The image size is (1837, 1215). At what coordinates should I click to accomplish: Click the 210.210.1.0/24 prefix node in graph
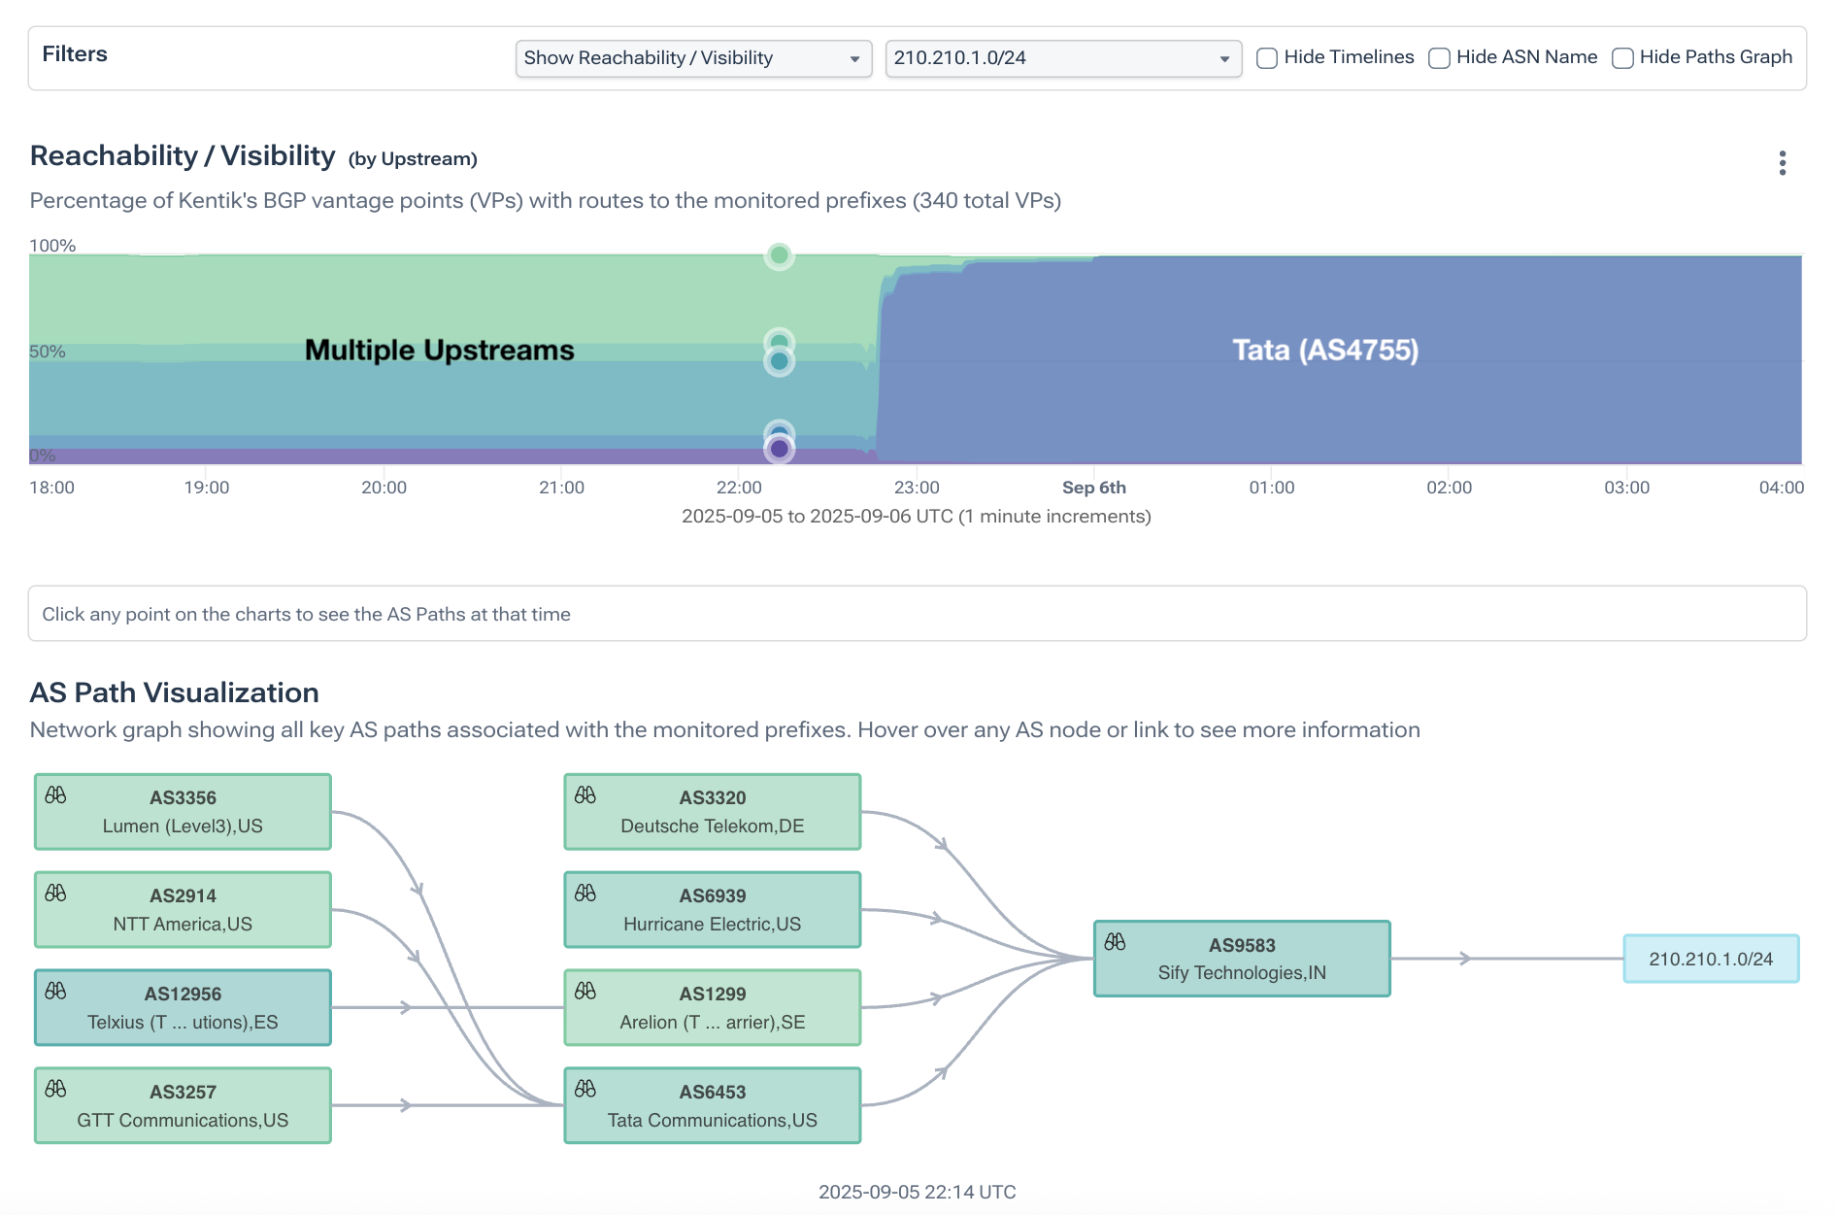point(1711,959)
